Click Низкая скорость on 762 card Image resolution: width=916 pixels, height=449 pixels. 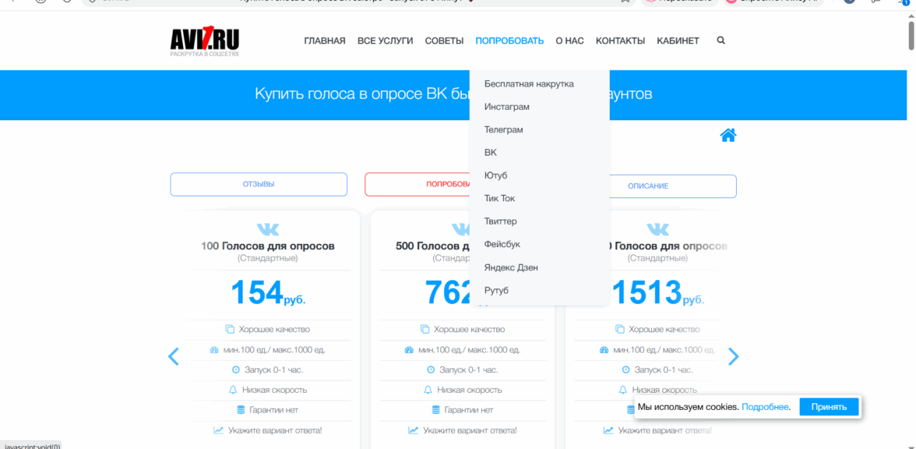pyautogui.click(x=469, y=390)
